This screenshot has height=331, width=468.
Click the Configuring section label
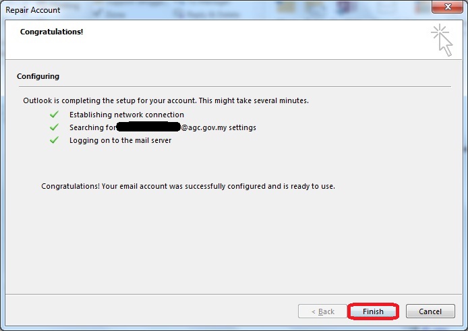pos(38,76)
